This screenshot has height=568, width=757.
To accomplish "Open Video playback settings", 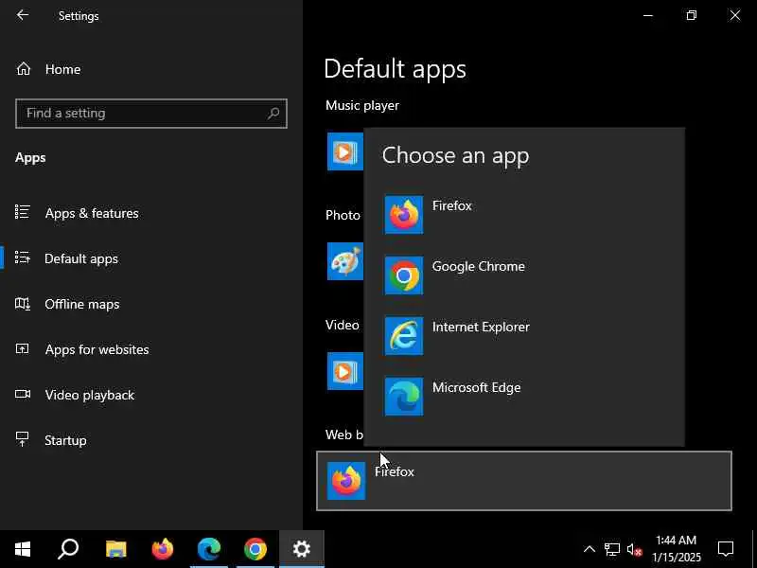I will [90, 395].
